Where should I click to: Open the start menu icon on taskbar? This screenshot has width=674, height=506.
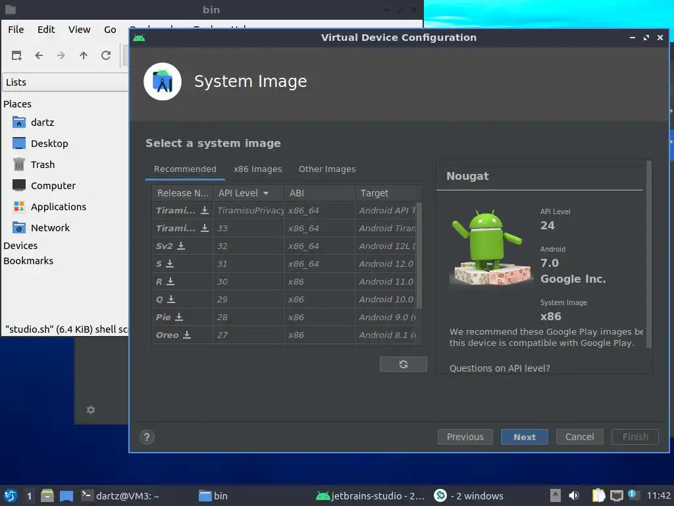(11, 495)
